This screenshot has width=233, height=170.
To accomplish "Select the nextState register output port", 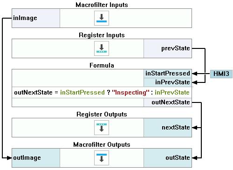I will (168, 128).
